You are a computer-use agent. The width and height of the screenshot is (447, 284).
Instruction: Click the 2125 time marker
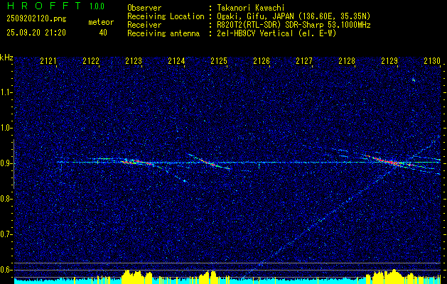click(219, 61)
